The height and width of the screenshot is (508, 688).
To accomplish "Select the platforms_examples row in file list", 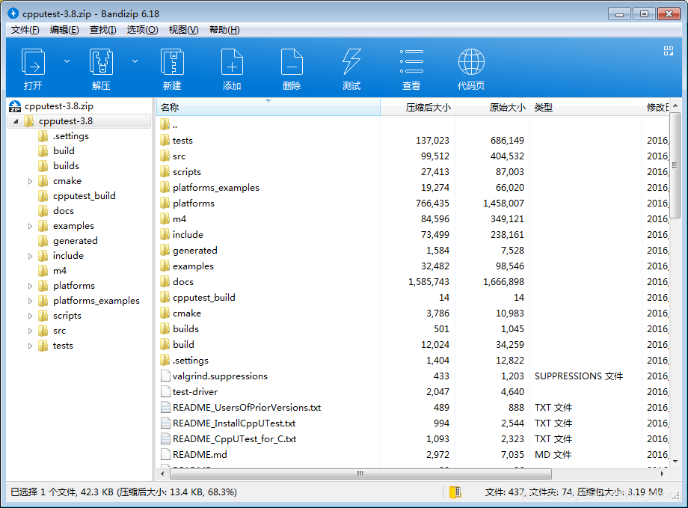I will 413,188.
